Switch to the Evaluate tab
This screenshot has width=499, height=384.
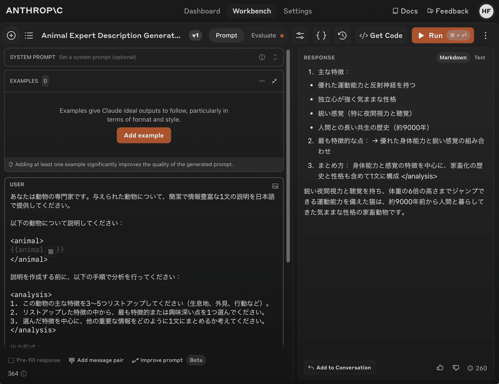click(x=264, y=35)
